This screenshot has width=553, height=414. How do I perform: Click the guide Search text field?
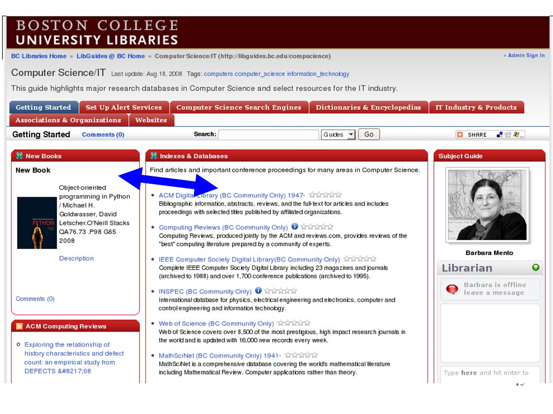click(268, 135)
